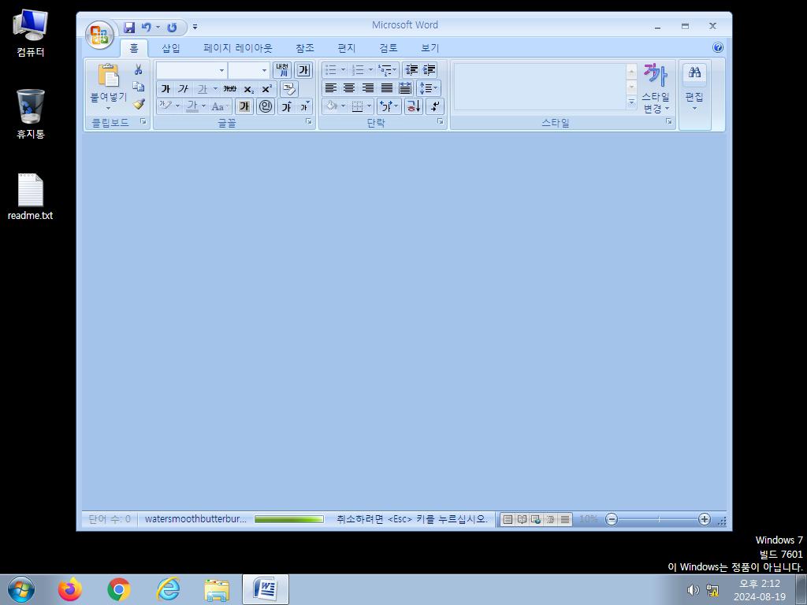Screen dimensions: 807x605
Task: Toggle show/hide paragraph marks
Action: (435, 106)
